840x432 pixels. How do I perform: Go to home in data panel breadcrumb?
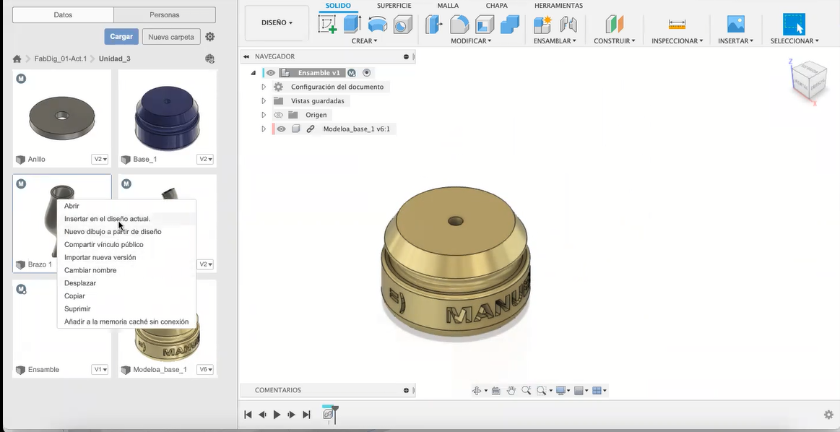(x=17, y=59)
